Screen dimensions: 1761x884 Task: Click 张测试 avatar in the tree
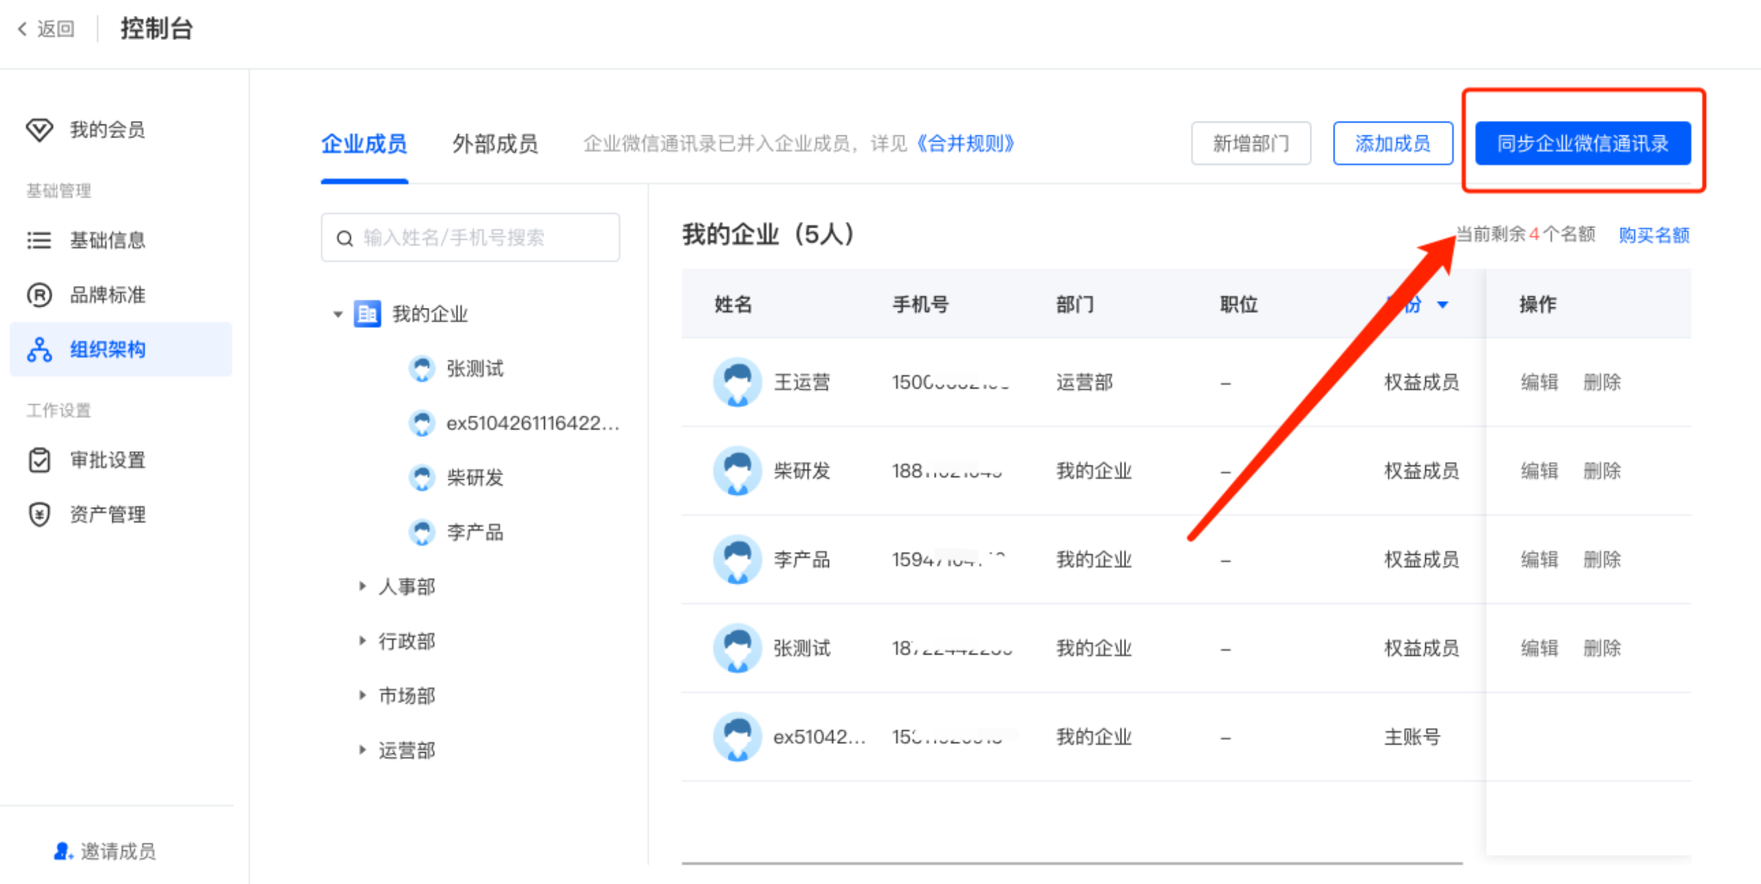coord(422,368)
